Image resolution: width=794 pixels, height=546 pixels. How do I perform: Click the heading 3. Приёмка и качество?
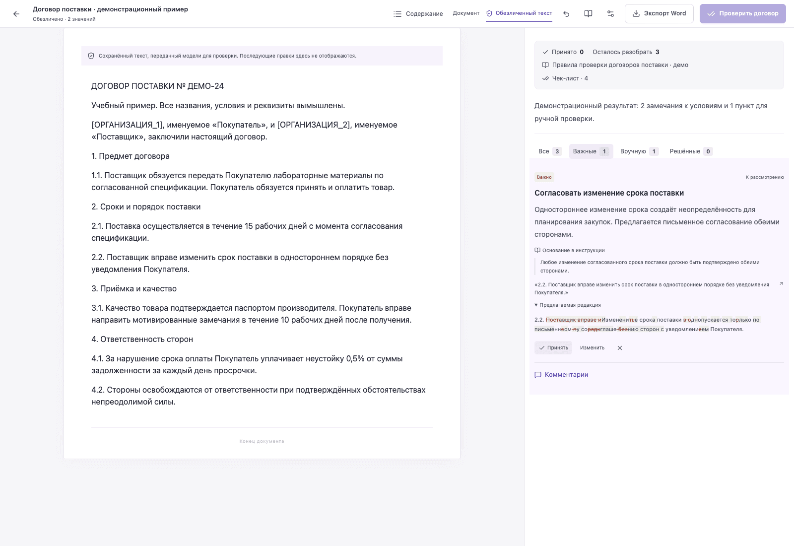(134, 289)
